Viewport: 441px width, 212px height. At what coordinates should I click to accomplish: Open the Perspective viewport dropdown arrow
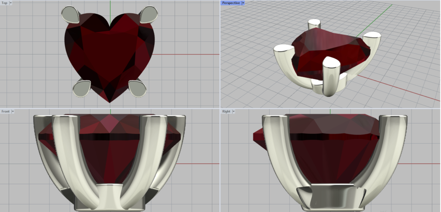[243, 3]
